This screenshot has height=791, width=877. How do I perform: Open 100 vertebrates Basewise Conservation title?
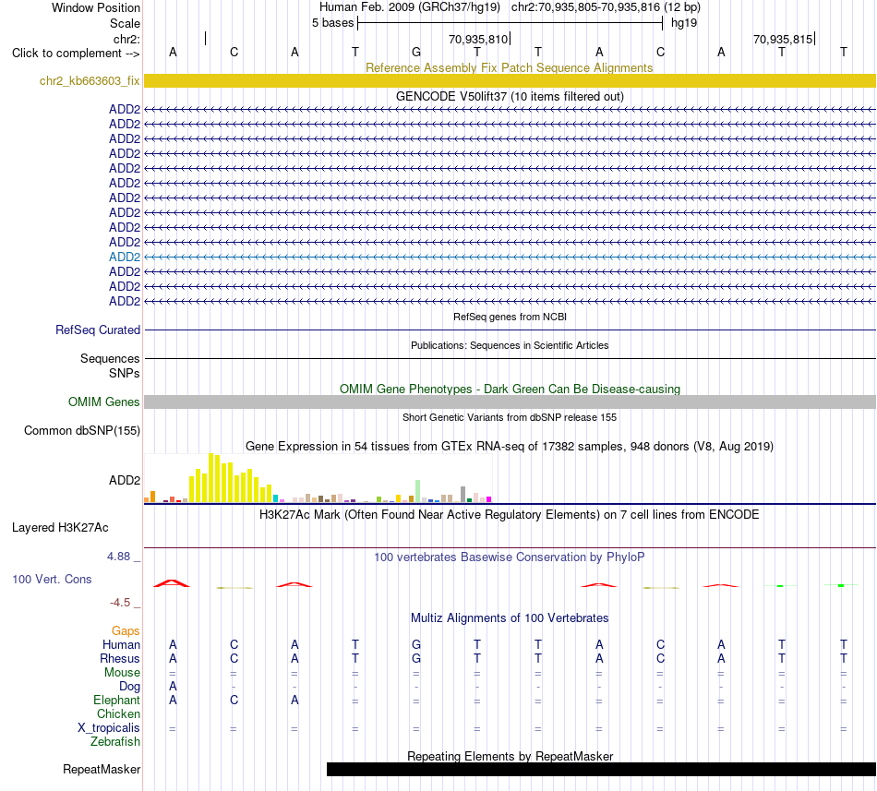coord(509,557)
